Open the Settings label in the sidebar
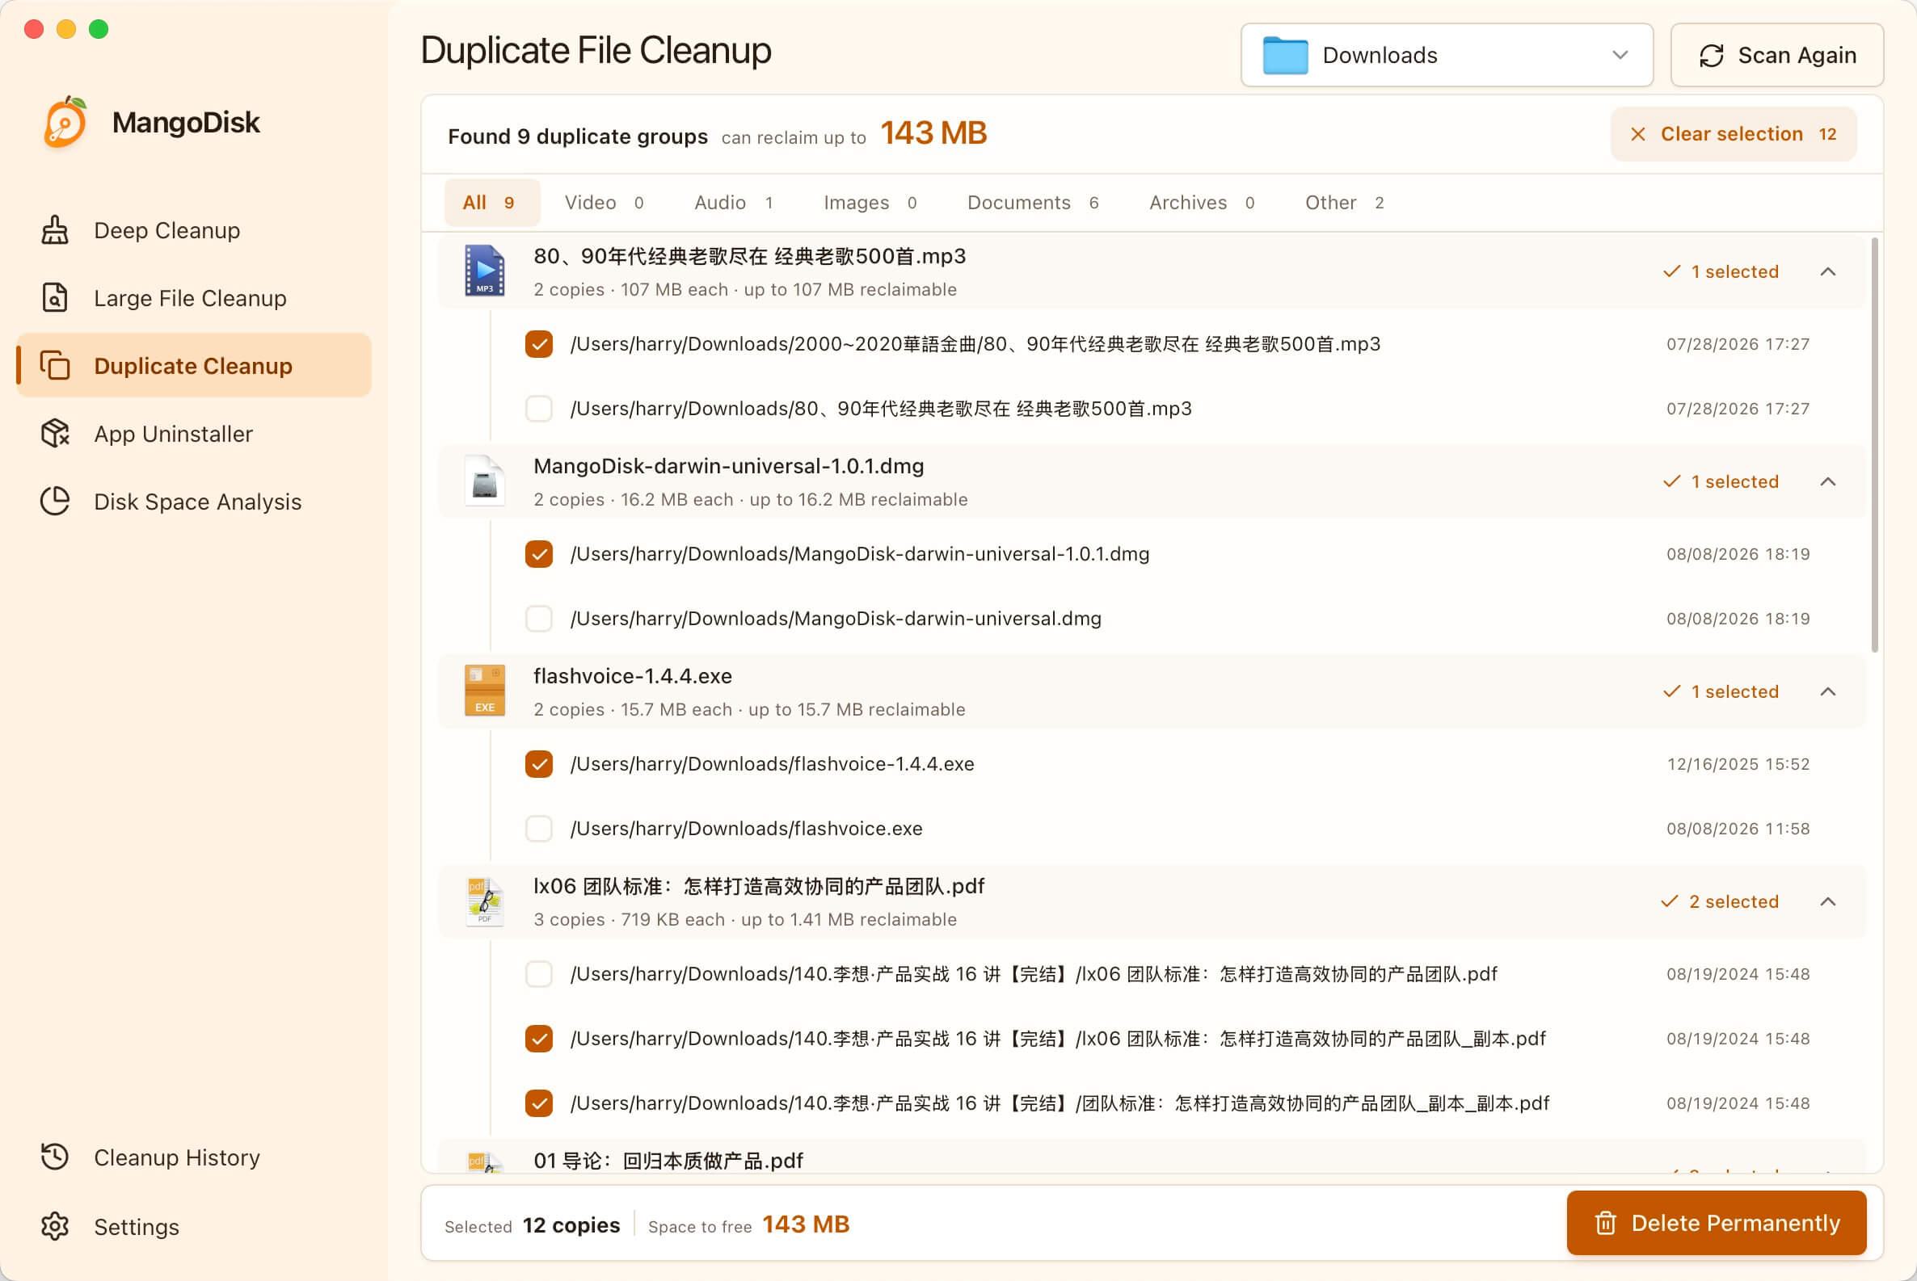Image resolution: width=1917 pixels, height=1281 pixels. [137, 1227]
